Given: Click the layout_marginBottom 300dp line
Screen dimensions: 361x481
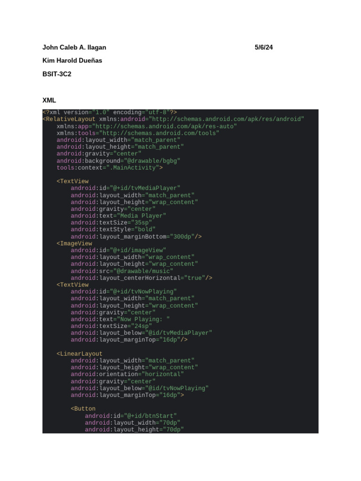Looking at the screenshot, I should pos(136,237).
